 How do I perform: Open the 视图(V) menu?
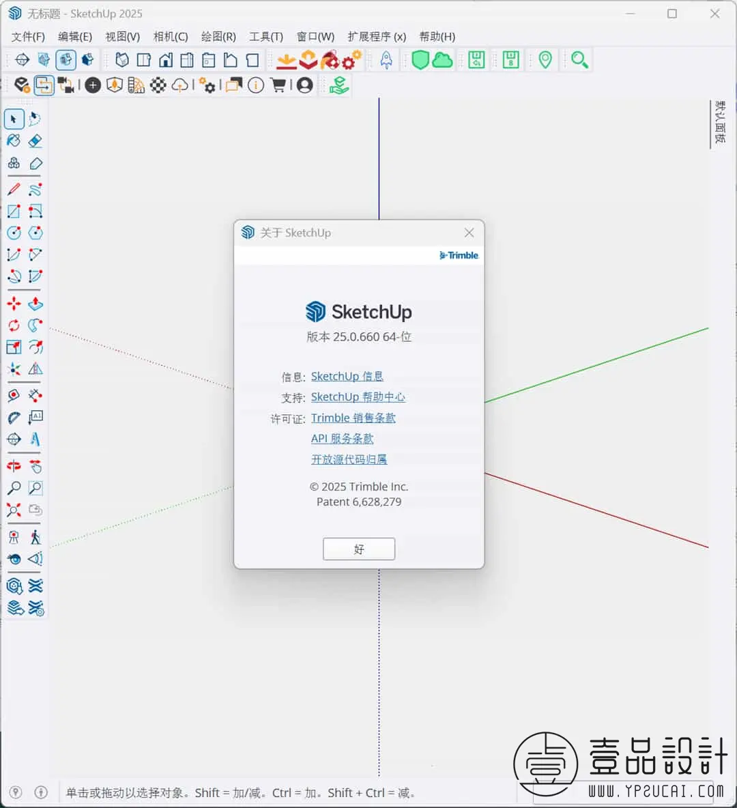(x=123, y=37)
